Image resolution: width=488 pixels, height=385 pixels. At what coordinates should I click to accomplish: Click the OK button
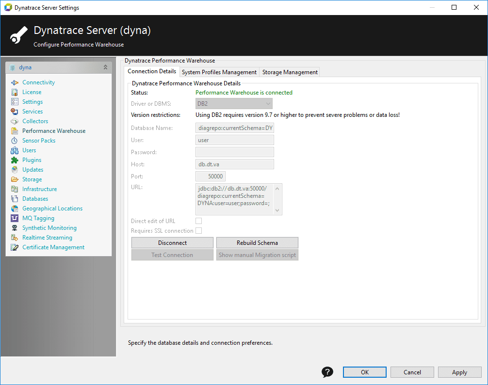point(365,372)
